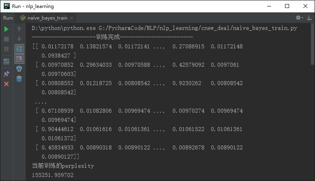
Task: Toggle scroll to end of output
Action: [19, 59]
